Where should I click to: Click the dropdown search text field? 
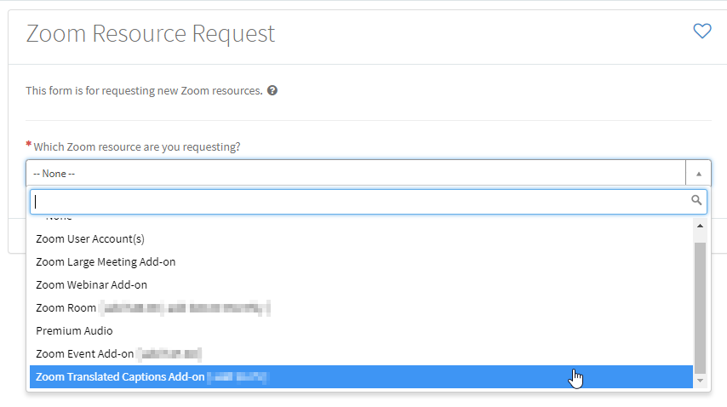pyautogui.click(x=358, y=202)
